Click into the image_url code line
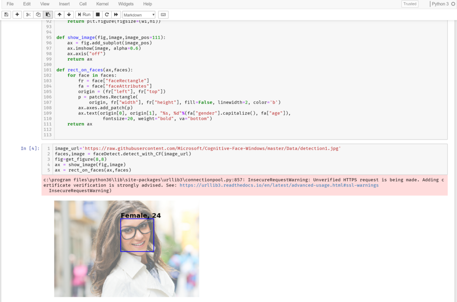This screenshot has height=302, width=457. click(198, 149)
